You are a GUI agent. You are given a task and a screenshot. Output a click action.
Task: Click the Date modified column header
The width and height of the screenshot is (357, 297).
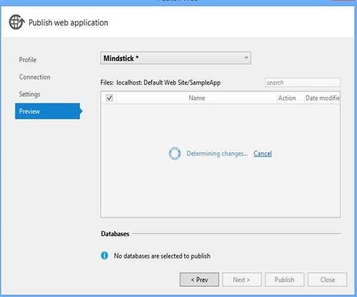point(322,98)
